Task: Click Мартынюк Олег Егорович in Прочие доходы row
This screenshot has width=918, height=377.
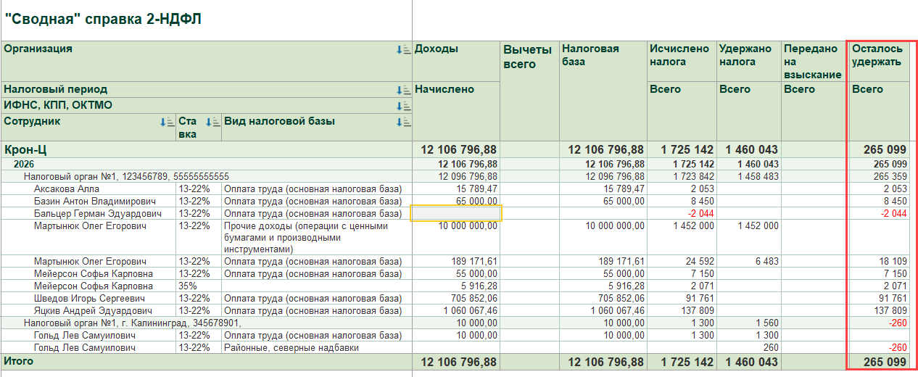Action: click(90, 226)
